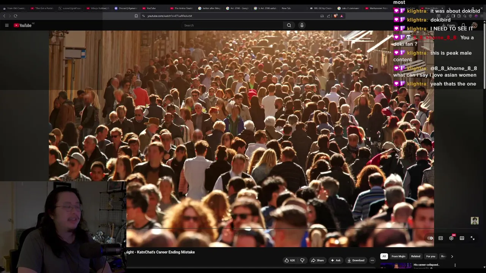Switch to 'Vshojo Robbed' browser tab
This screenshot has height=273, width=486.
98,8
